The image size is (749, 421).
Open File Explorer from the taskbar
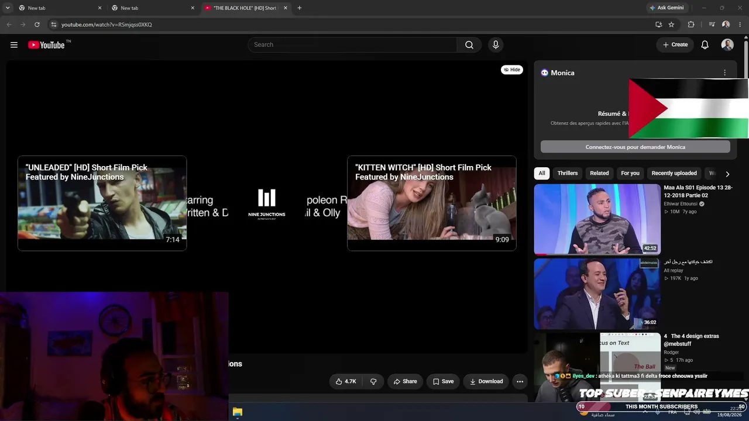pos(237,412)
